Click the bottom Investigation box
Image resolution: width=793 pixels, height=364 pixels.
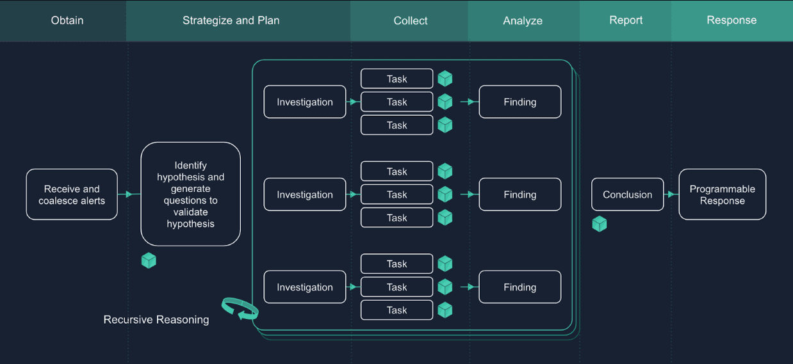(x=305, y=287)
